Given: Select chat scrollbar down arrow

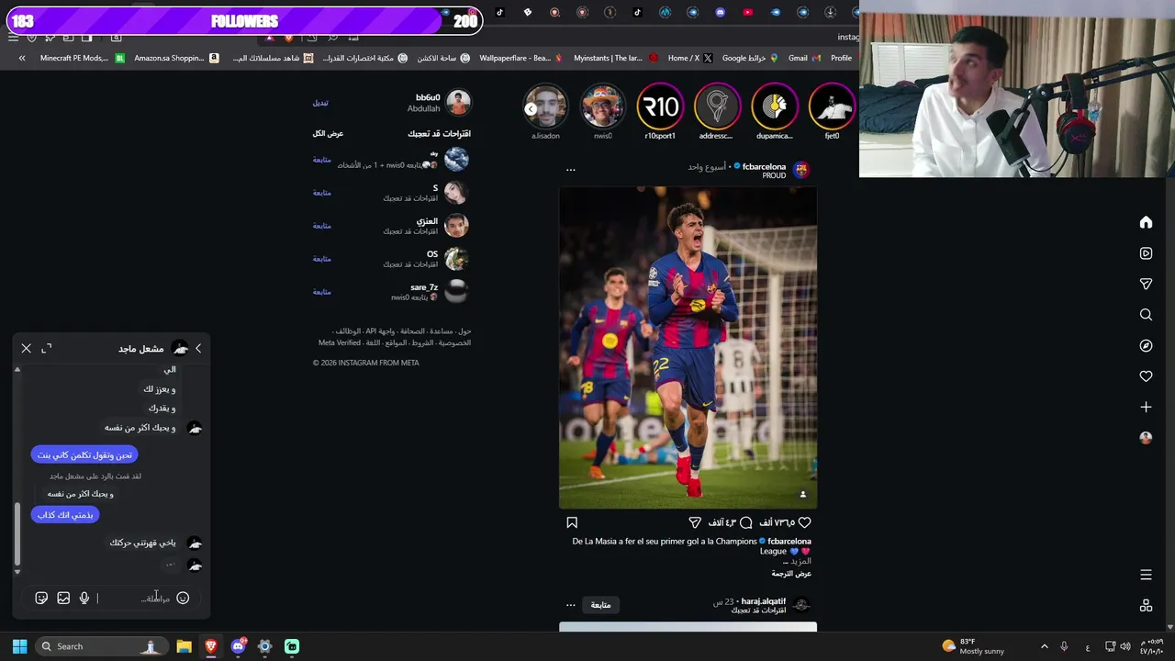Looking at the screenshot, I should coord(17,572).
